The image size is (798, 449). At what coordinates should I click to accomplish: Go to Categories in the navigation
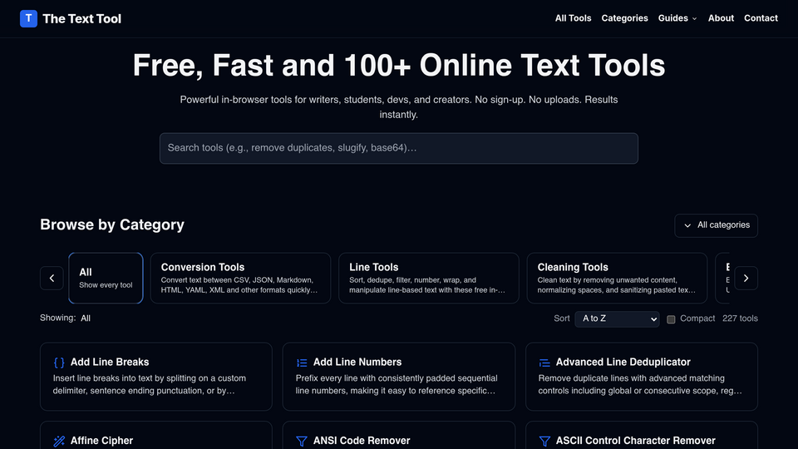624,18
